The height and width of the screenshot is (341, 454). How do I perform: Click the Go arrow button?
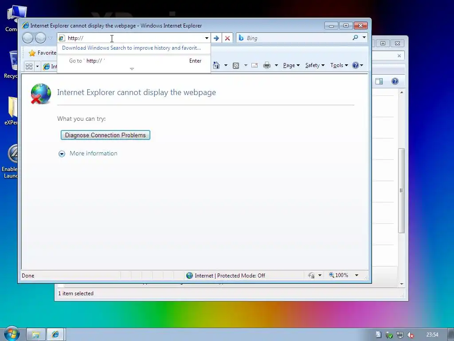click(x=216, y=38)
